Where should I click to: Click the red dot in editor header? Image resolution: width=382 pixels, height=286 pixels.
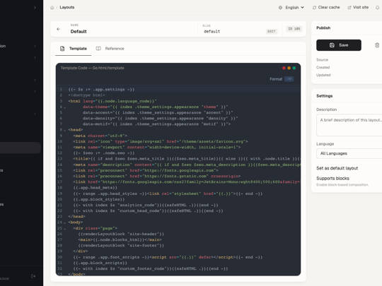pyautogui.click(x=284, y=68)
